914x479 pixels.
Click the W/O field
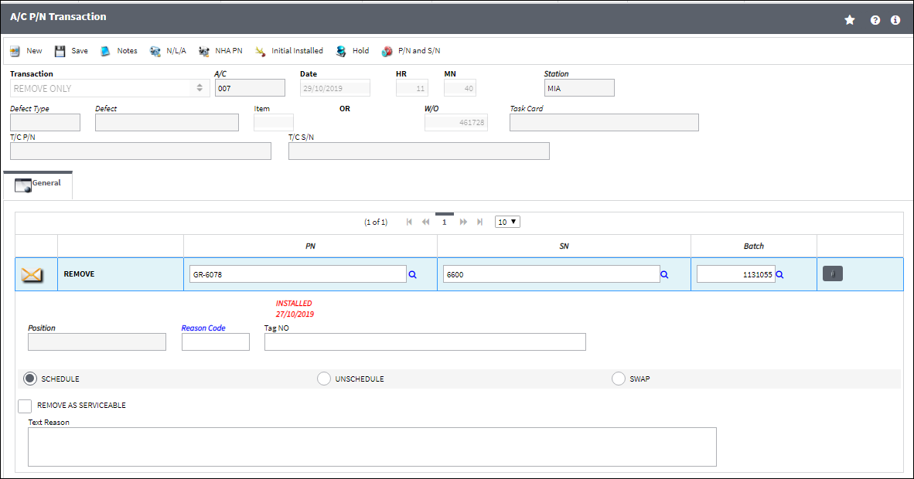coord(455,122)
